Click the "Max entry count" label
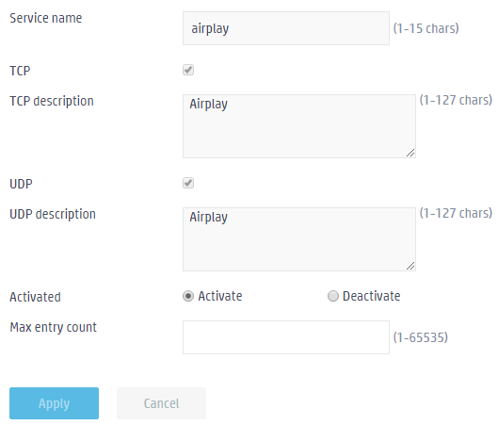Image resolution: width=498 pixels, height=425 pixels. (53, 327)
